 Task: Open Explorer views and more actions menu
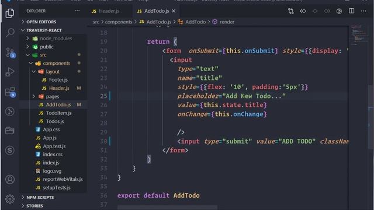click(x=77, y=11)
